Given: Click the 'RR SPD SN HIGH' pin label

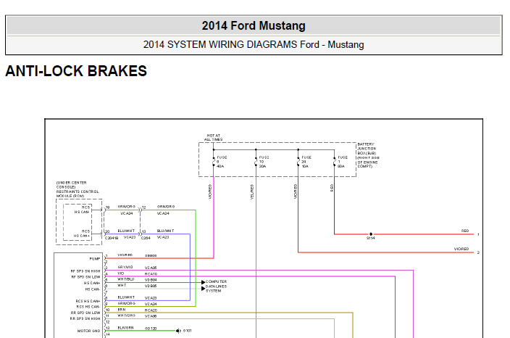Looking at the screenshot, I should pyautogui.click(x=85, y=318).
